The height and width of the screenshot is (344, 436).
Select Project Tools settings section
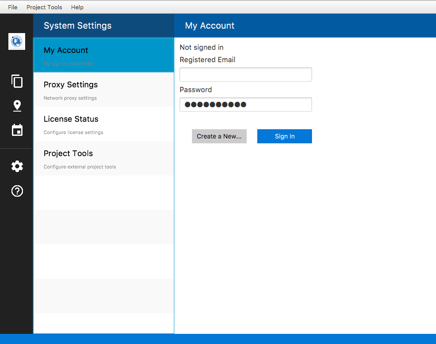point(104,158)
